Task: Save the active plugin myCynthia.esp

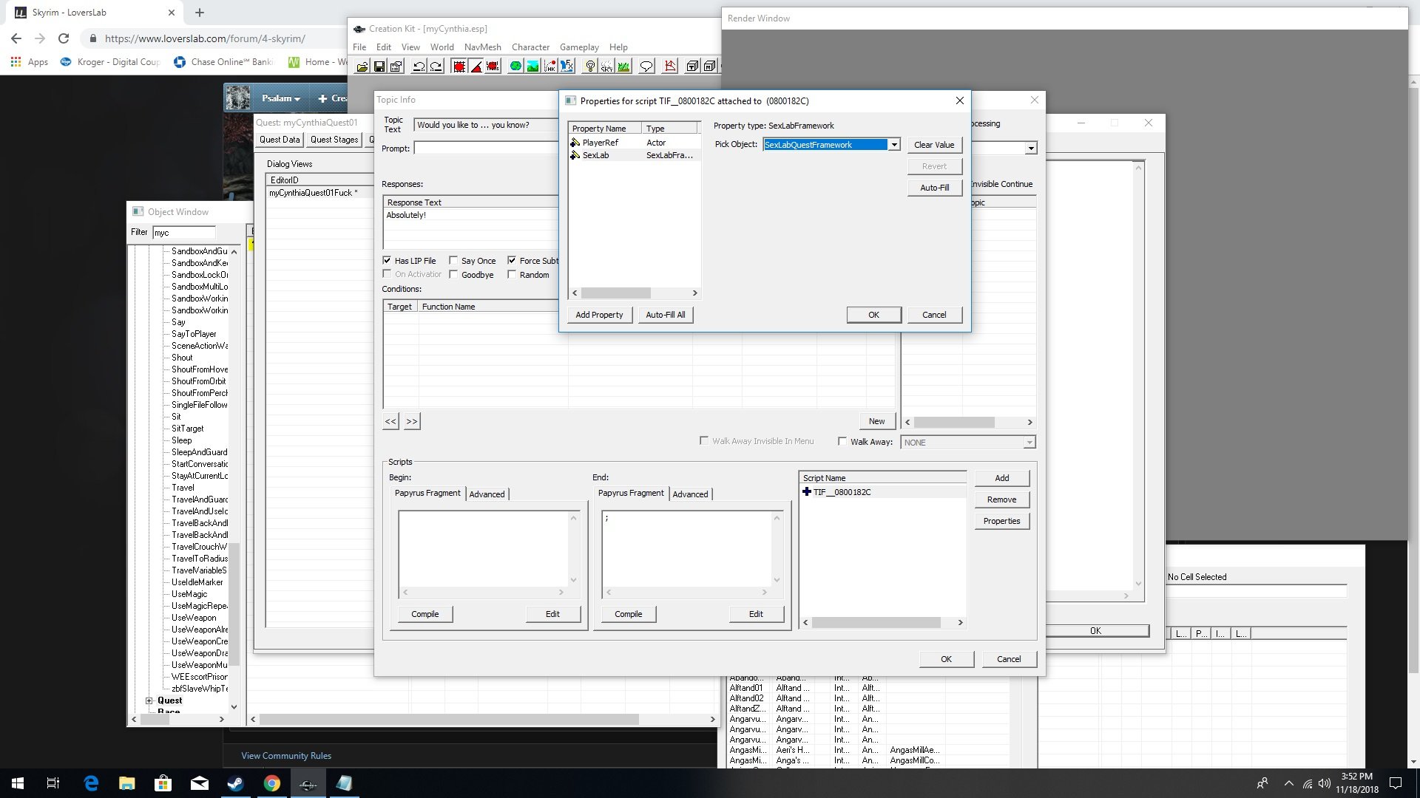Action: click(379, 66)
